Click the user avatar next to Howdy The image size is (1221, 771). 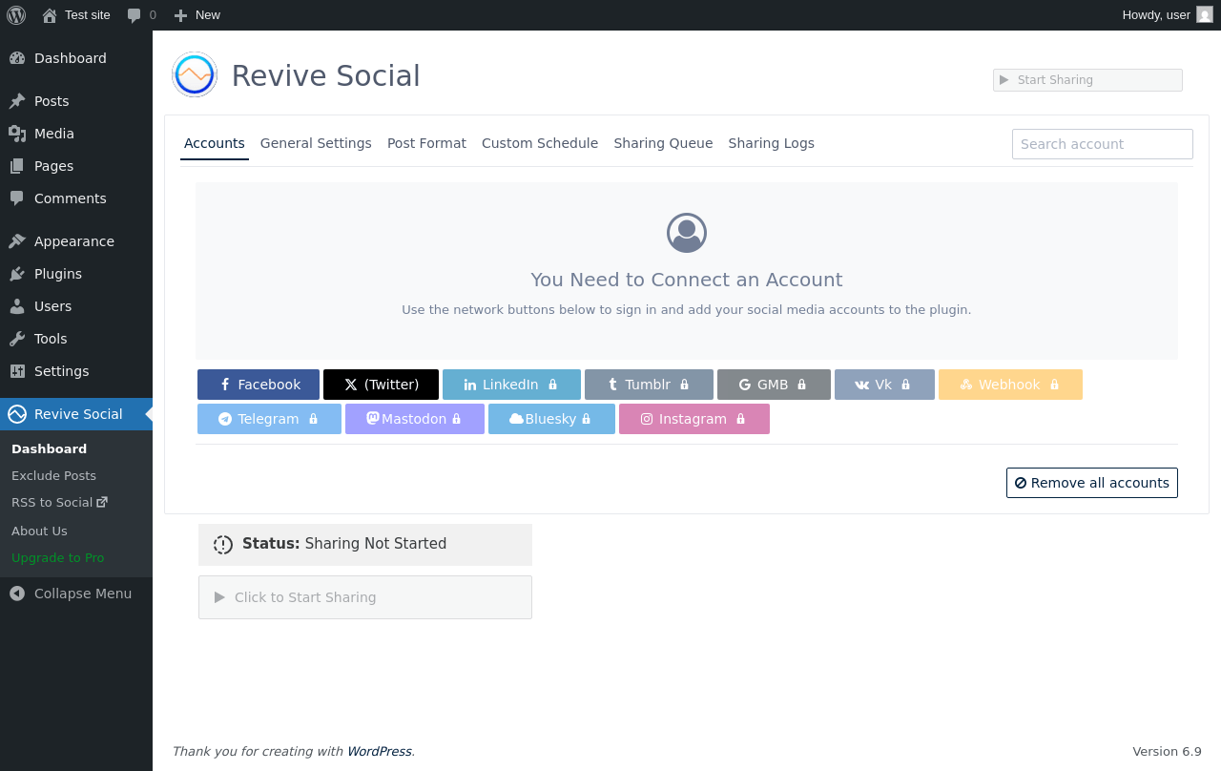1205,14
